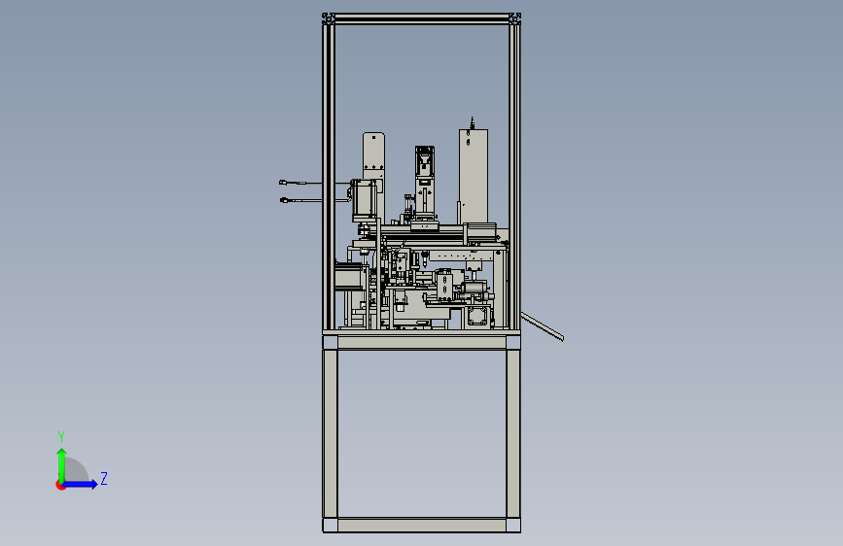The height and width of the screenshot is (546, 843).
Task: Select the top horizontal beam of the aluminum frame
Action: [422, 18]
